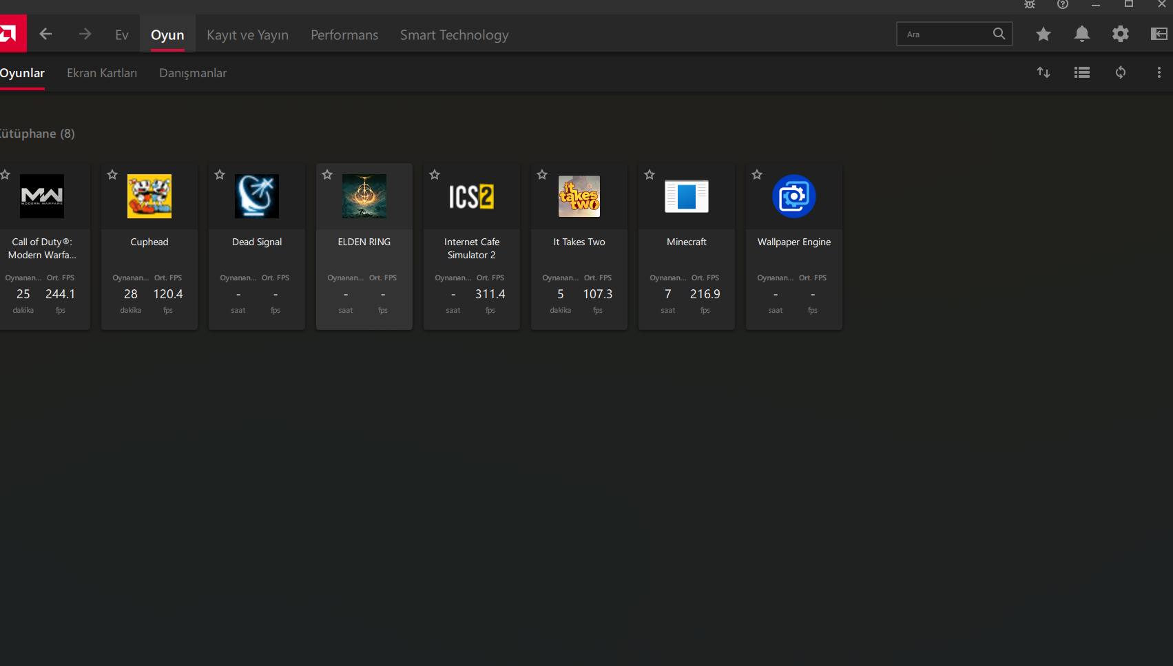1173x666 pixels.
Task: Open the Dead Signal game icon
Action: [257, 196]
